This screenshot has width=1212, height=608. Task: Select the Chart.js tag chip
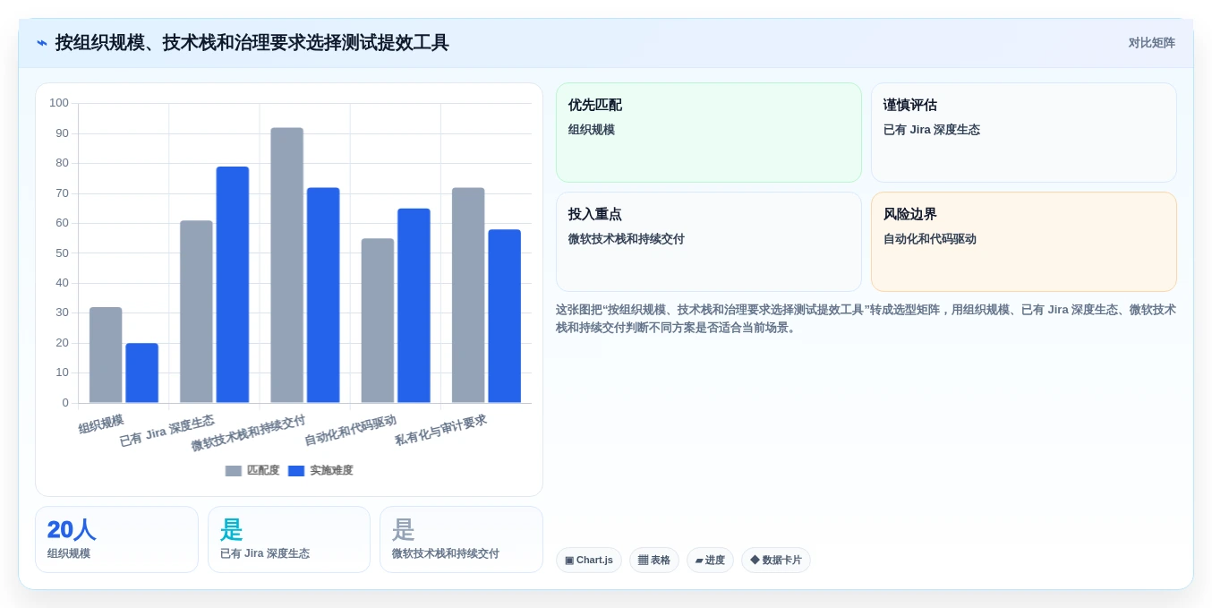click(589, 561)
